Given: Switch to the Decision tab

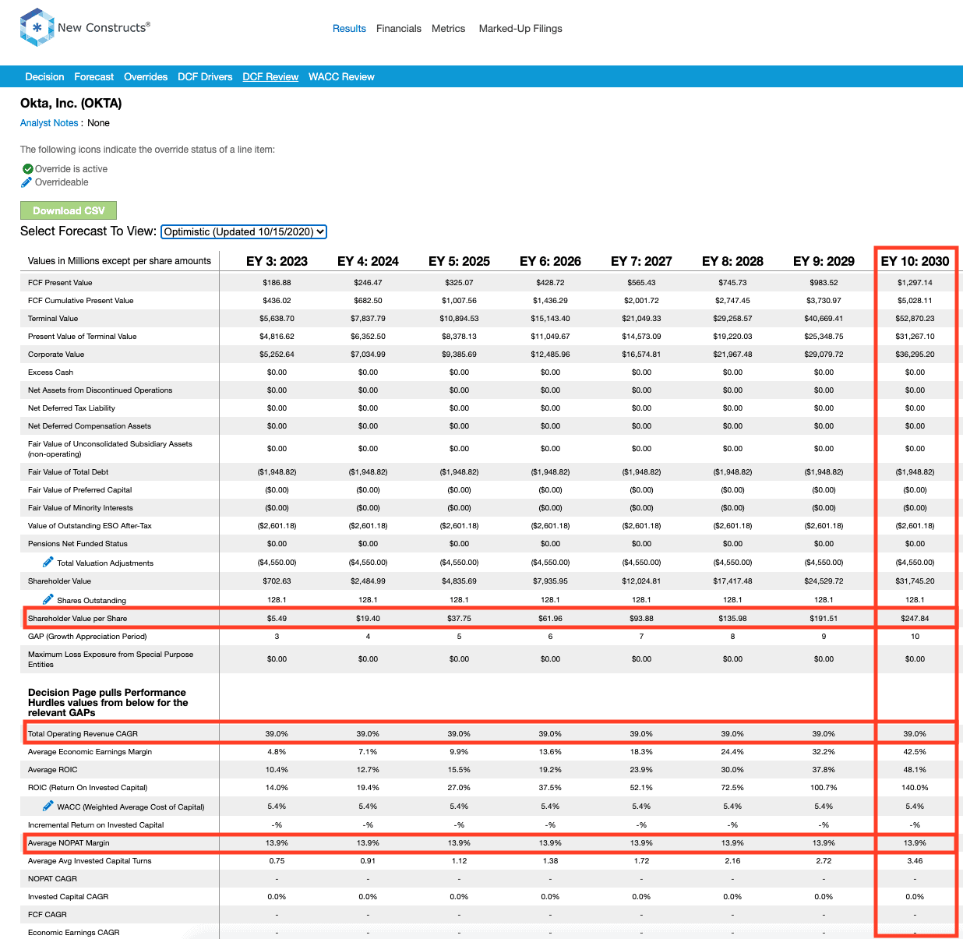Looking at the screenshot, I should point(44,77).
